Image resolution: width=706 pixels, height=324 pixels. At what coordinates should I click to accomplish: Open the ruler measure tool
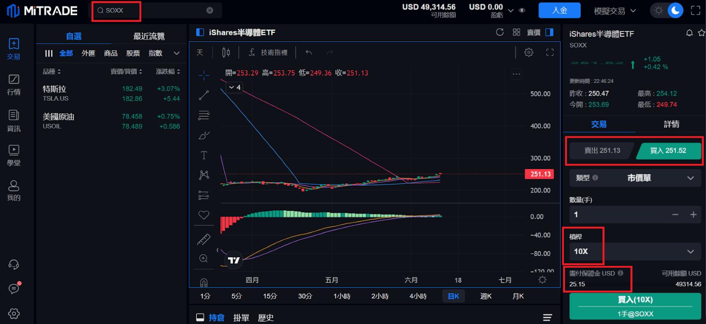(x=204, y=239)
